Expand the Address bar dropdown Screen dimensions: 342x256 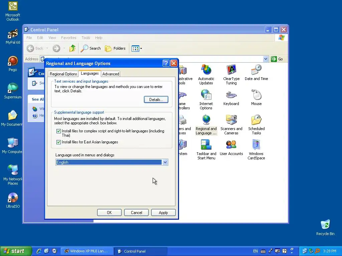pyautogui.click(x=266, y=59)
